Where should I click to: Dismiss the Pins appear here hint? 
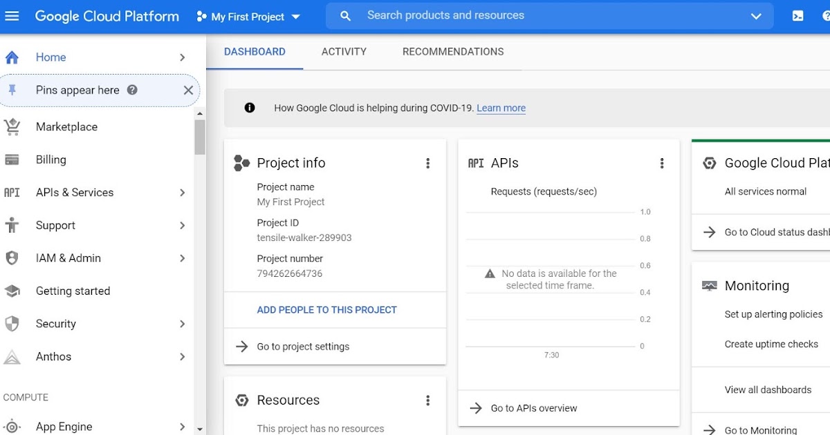[x=188, y=90]
